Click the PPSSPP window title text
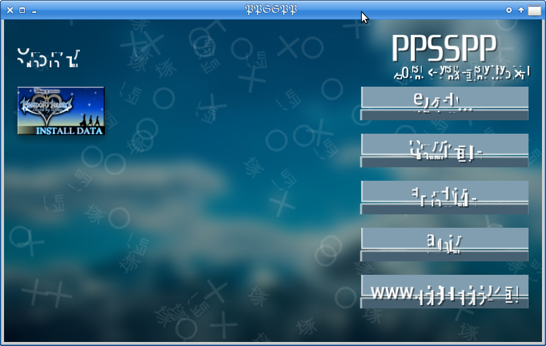The width and height of the screenshot is (546, 346). pyautogui.click(x=271, y=9)
